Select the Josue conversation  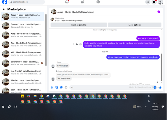(x=22, y=16)
